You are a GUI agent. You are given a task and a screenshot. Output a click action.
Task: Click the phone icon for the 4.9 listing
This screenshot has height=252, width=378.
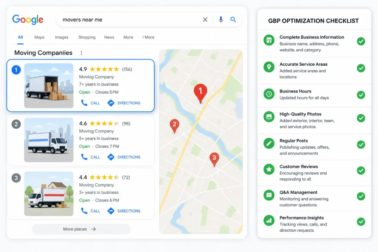tap(84, 103)
